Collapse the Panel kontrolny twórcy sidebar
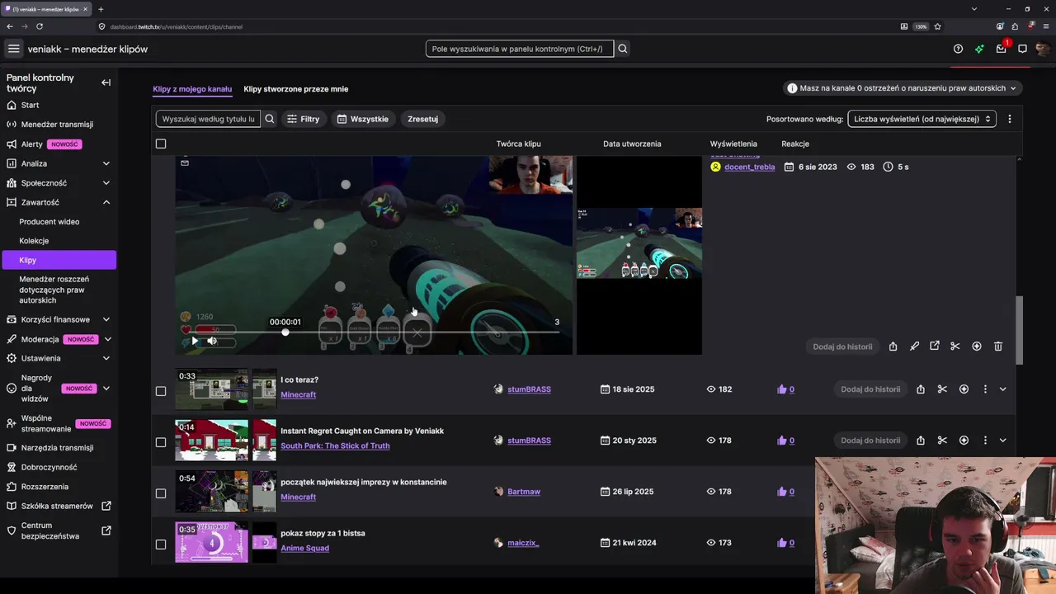The image size is (1056, 594). [106, 82]
